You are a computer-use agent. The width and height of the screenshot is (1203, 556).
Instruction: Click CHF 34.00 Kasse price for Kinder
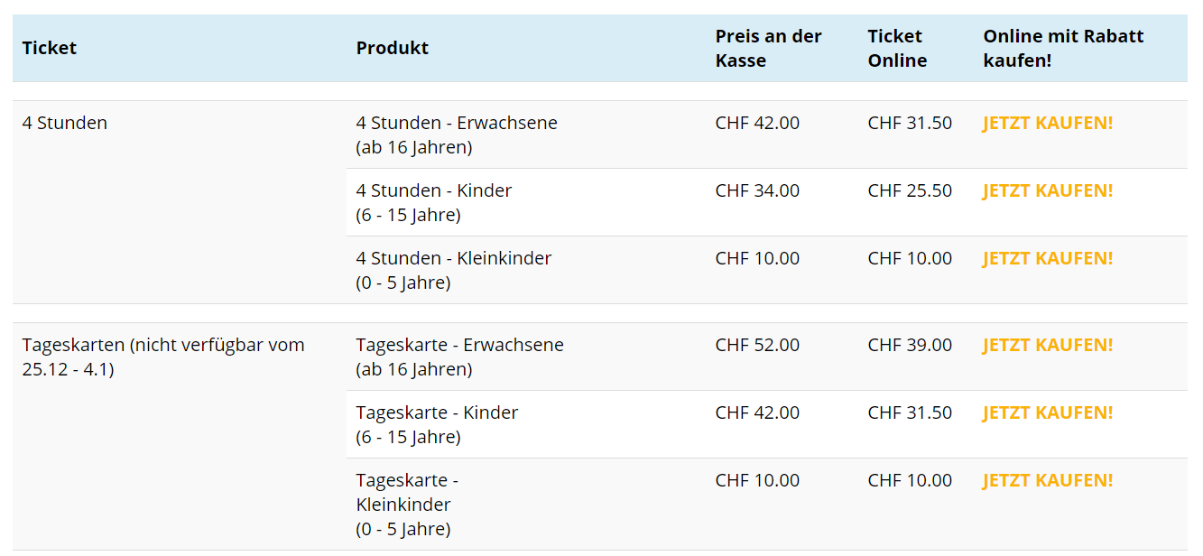coord(757,190)
